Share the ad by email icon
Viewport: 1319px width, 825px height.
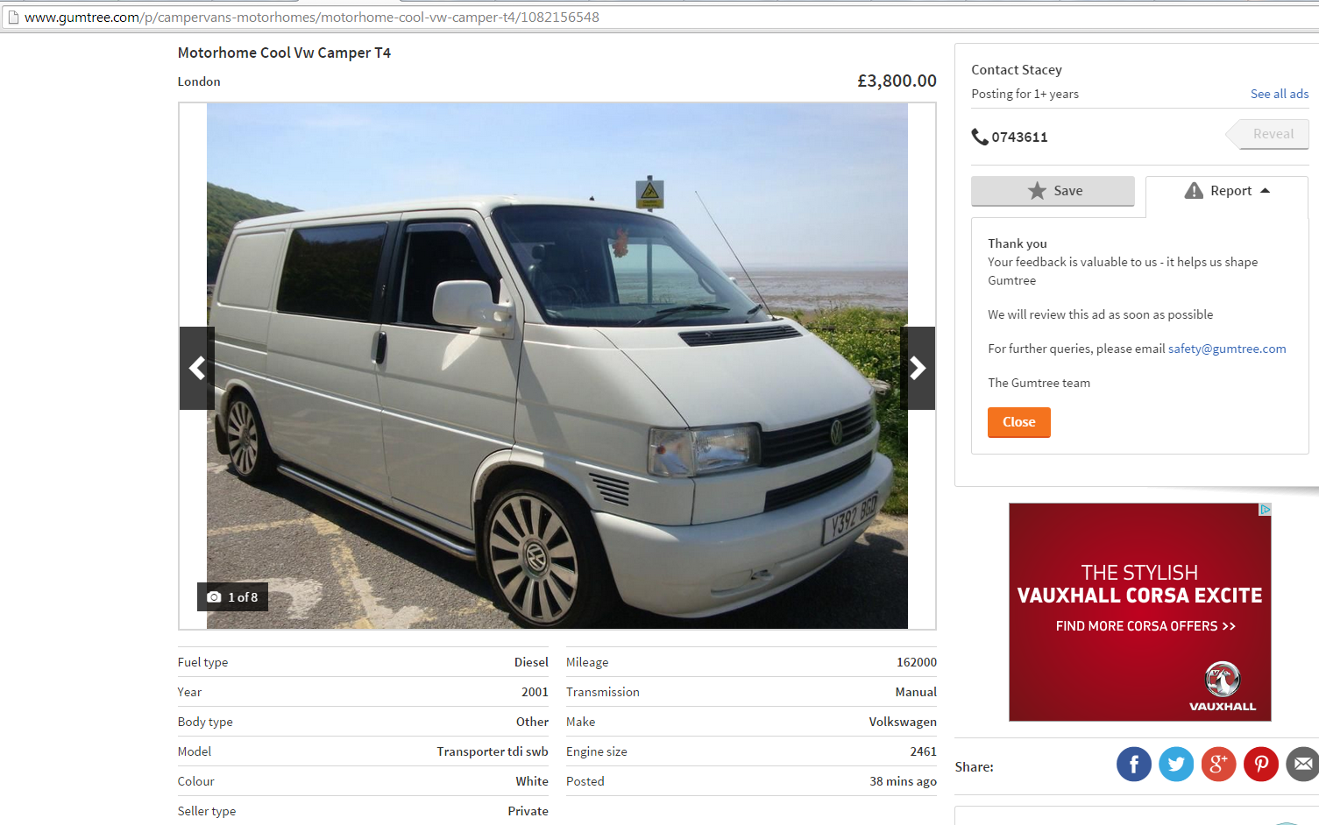point(1303,764)
